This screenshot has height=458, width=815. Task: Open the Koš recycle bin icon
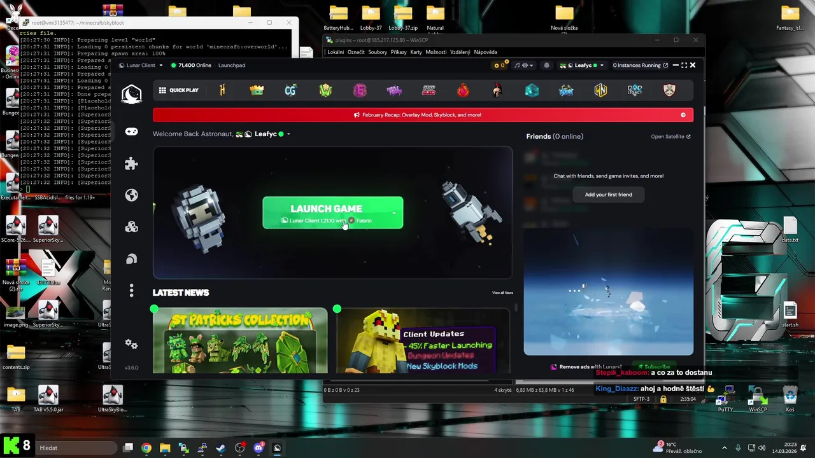tap(790, 398)
